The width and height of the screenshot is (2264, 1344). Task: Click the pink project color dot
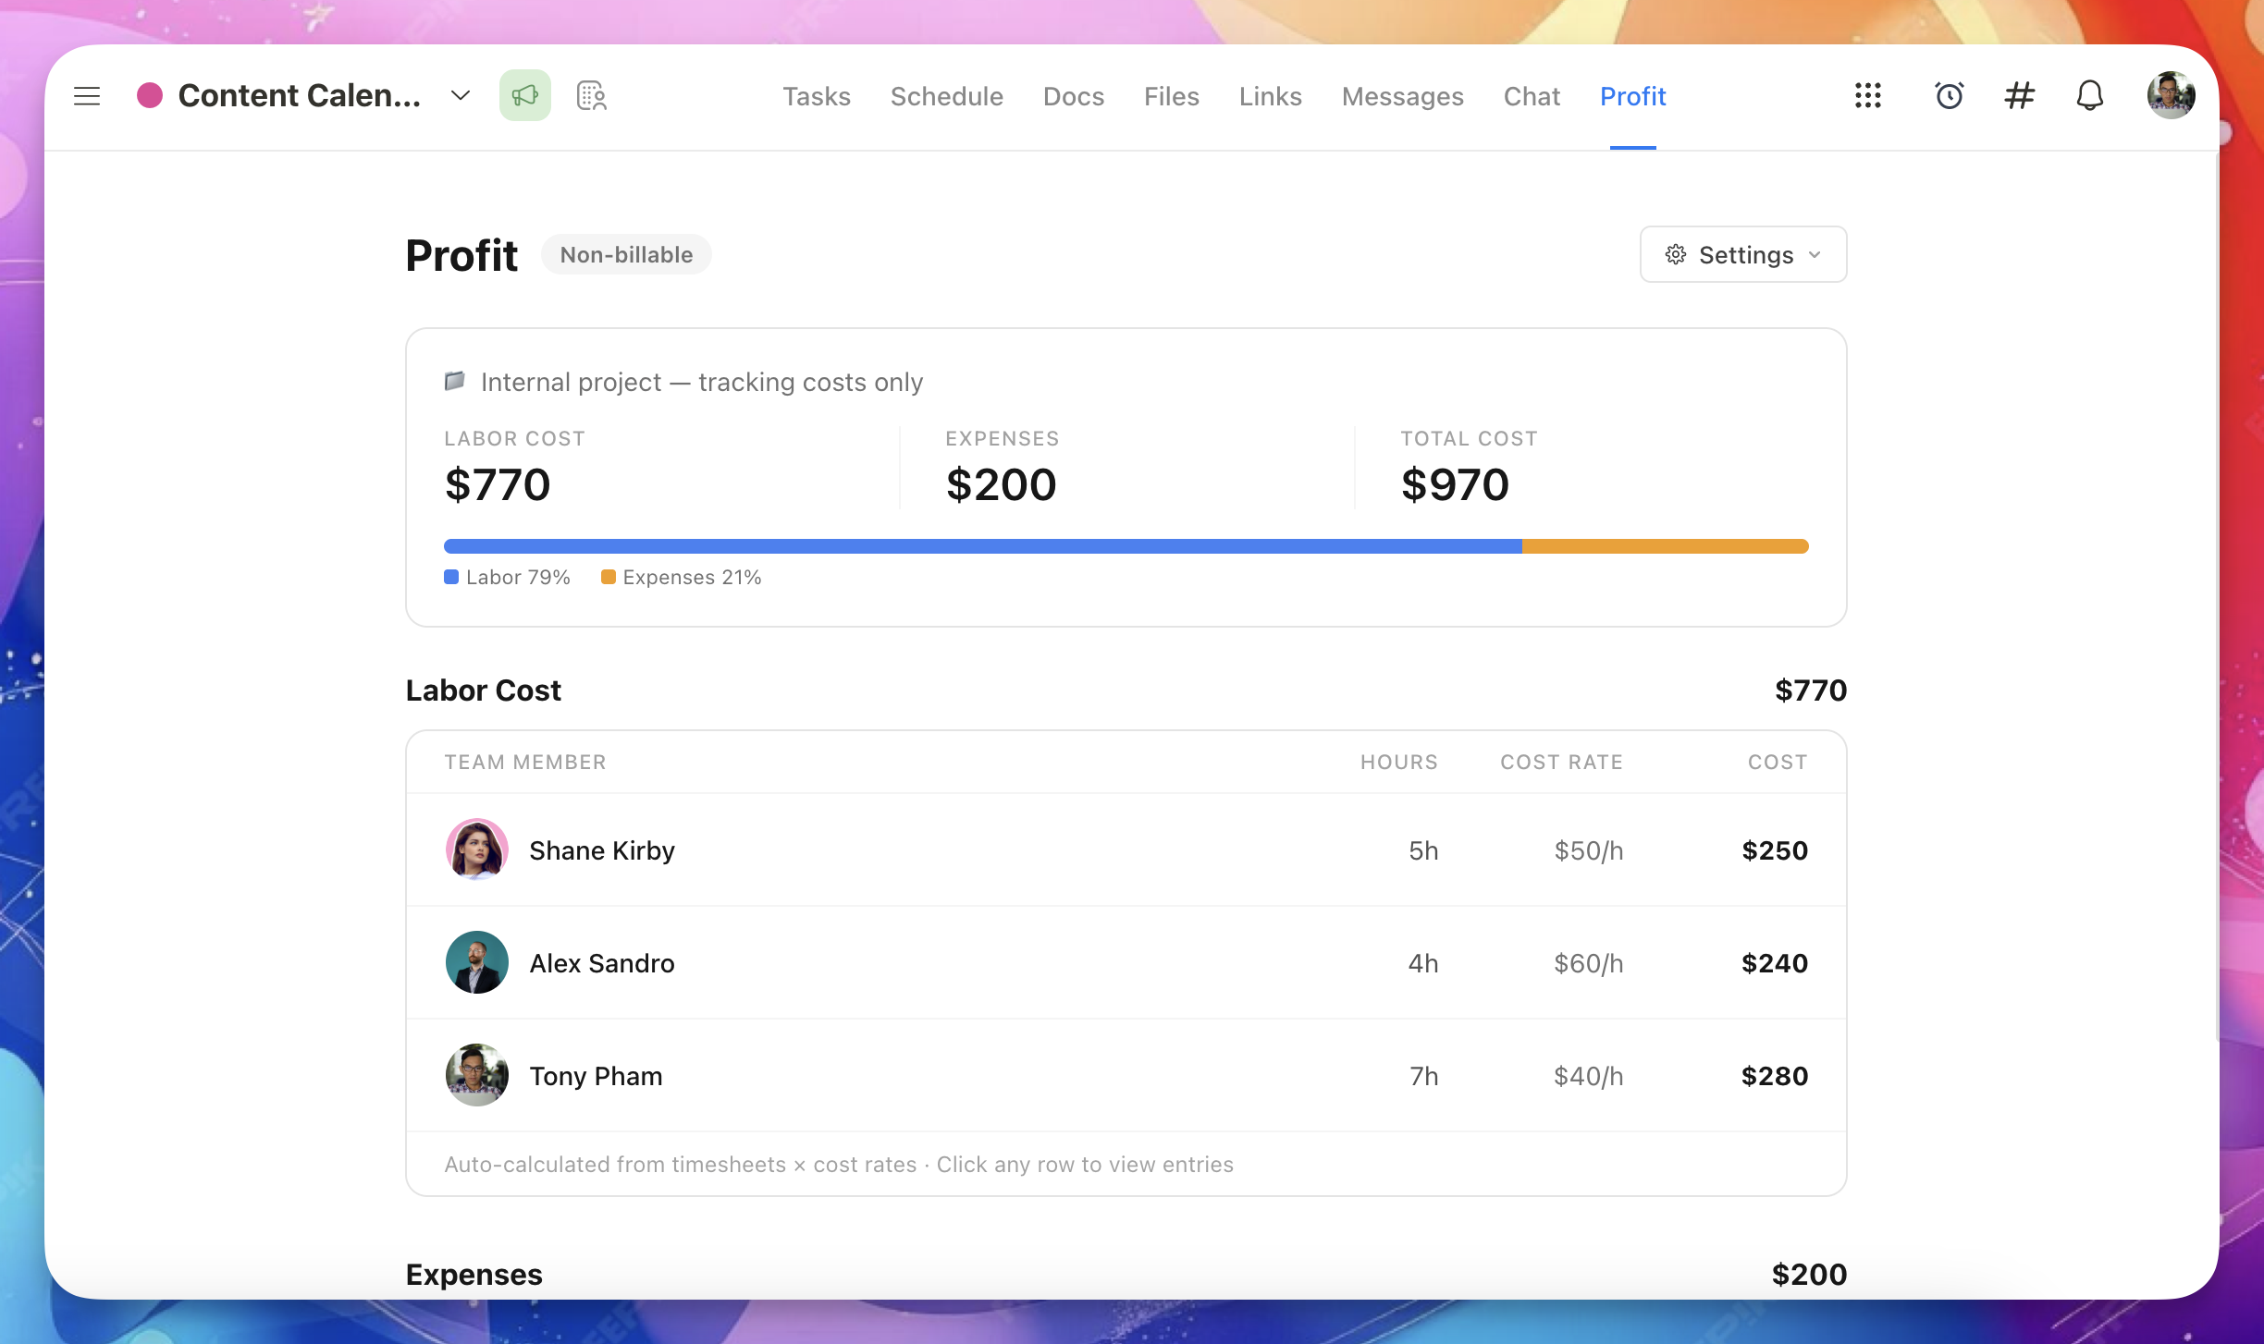(150, 96)
